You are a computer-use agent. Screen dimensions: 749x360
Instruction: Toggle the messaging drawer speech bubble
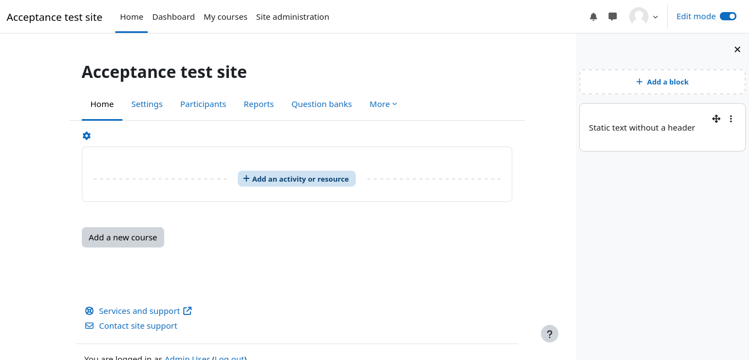tap(613, 16)
